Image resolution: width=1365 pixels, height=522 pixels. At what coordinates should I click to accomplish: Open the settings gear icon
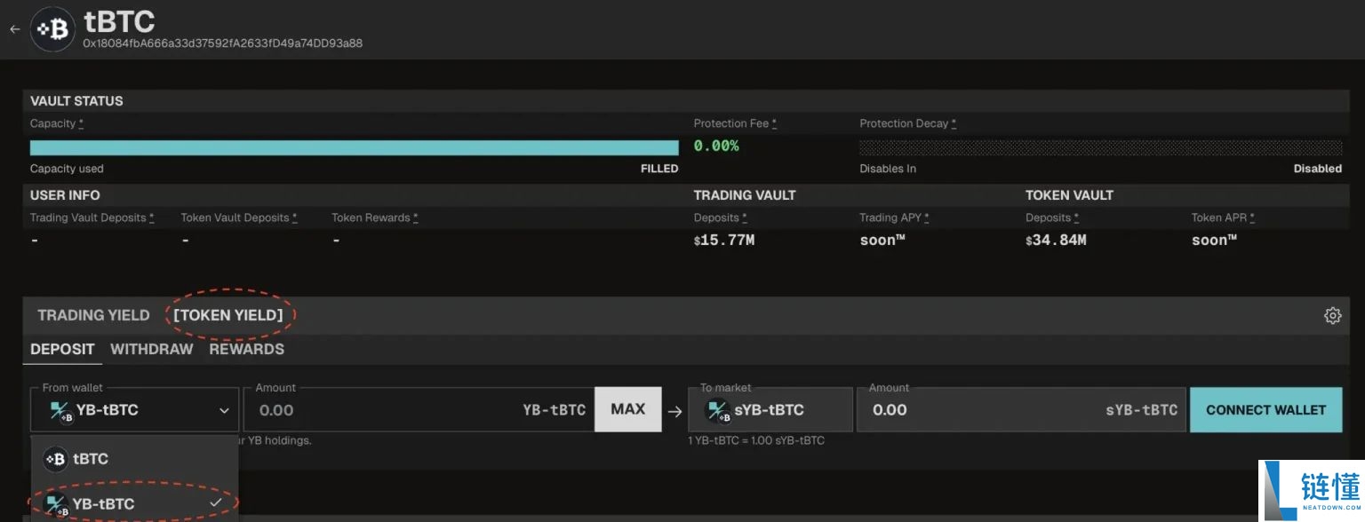1332,315
